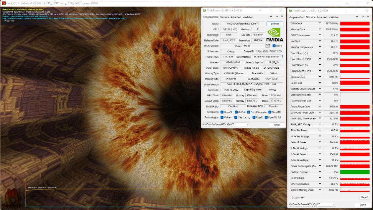Open hamburger menu in Graphics Card window
The width and height of the screenshot is (373, 210).
[282, 16]
